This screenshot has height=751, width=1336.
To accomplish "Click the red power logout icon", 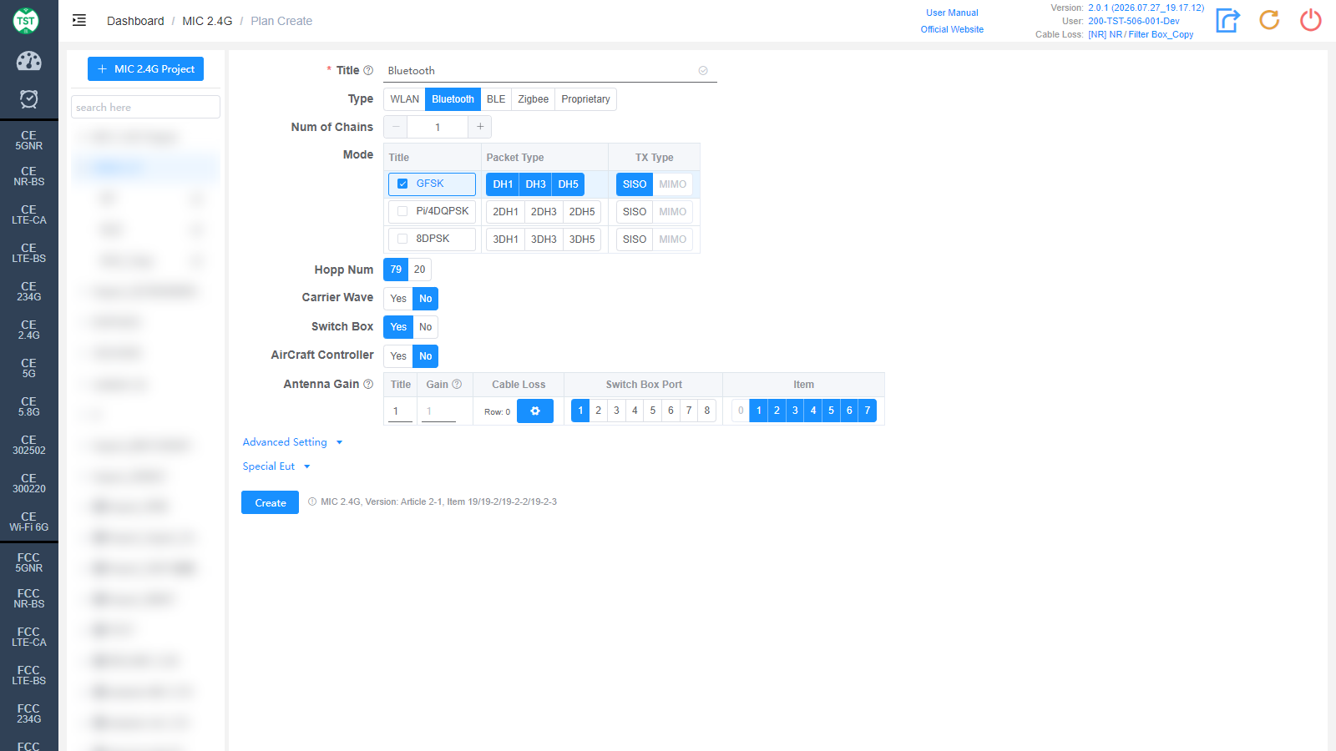I will click(1311, 20).
